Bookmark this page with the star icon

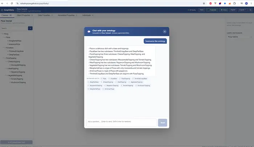[x=204, y=3]
